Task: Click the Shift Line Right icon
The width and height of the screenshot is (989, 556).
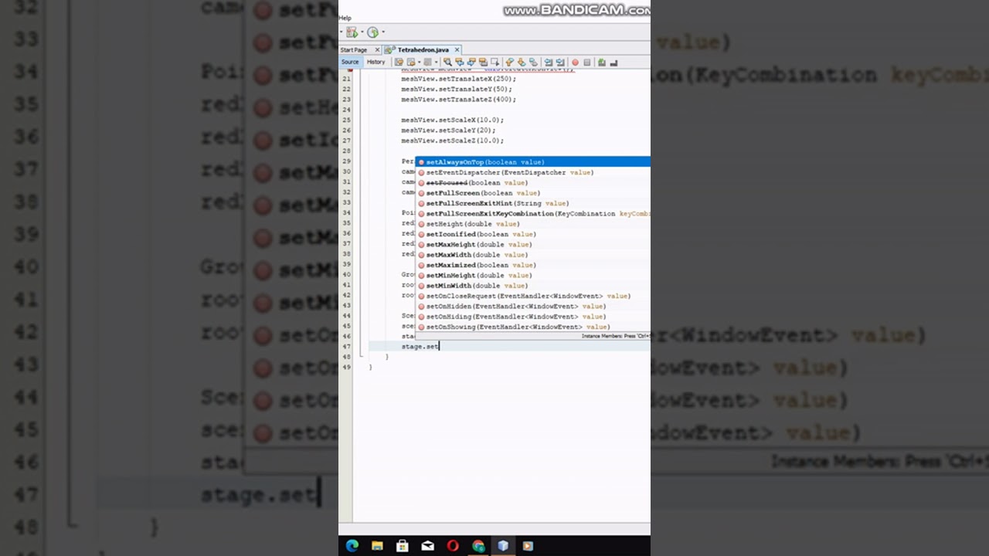Action: tap(559, 62)
